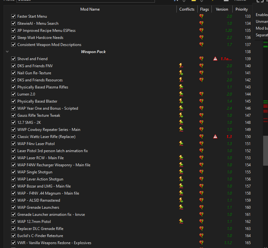This screenshot has width=268, height=248.
Task: Uncheck JIP Improved Recipe Menu ESPless
Action: pos(13,31)
